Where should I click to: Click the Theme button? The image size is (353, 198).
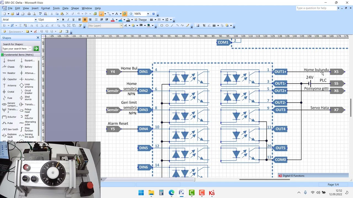click(x=140, y=20)
